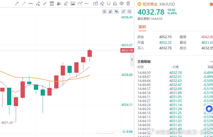Open the indicators button on chart
This screenshot has width=213, height=137.
(x=104, y=12)
